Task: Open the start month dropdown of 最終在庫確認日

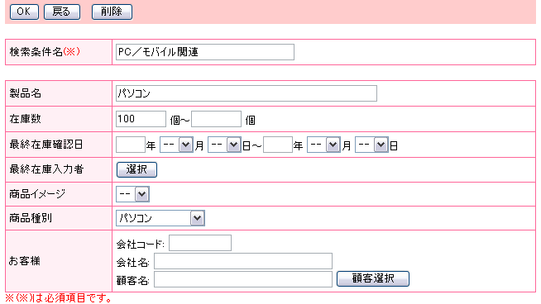Action: [176, 145]
